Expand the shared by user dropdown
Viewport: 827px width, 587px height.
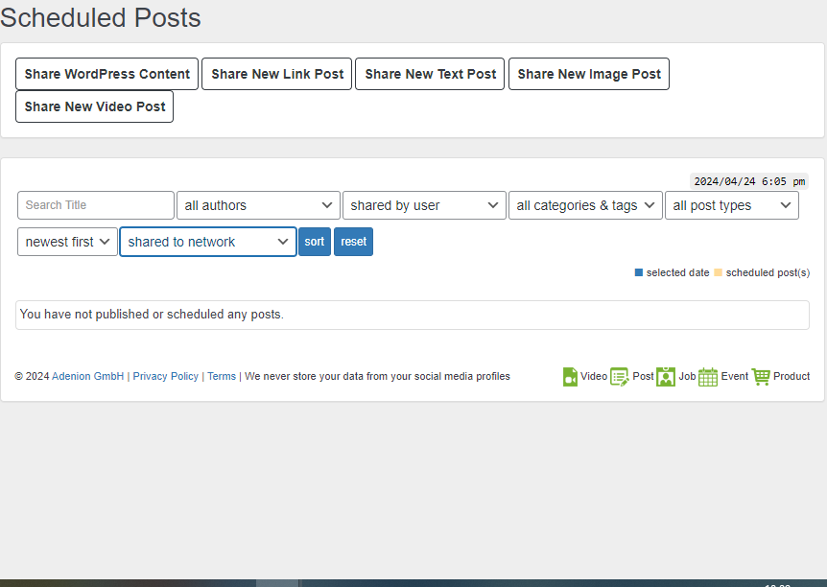point(424,205)
